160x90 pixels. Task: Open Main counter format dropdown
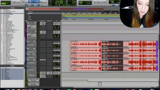[64, 1]
